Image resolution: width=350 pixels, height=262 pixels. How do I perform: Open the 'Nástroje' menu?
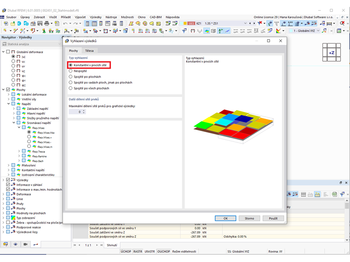(x=111, y=17)
